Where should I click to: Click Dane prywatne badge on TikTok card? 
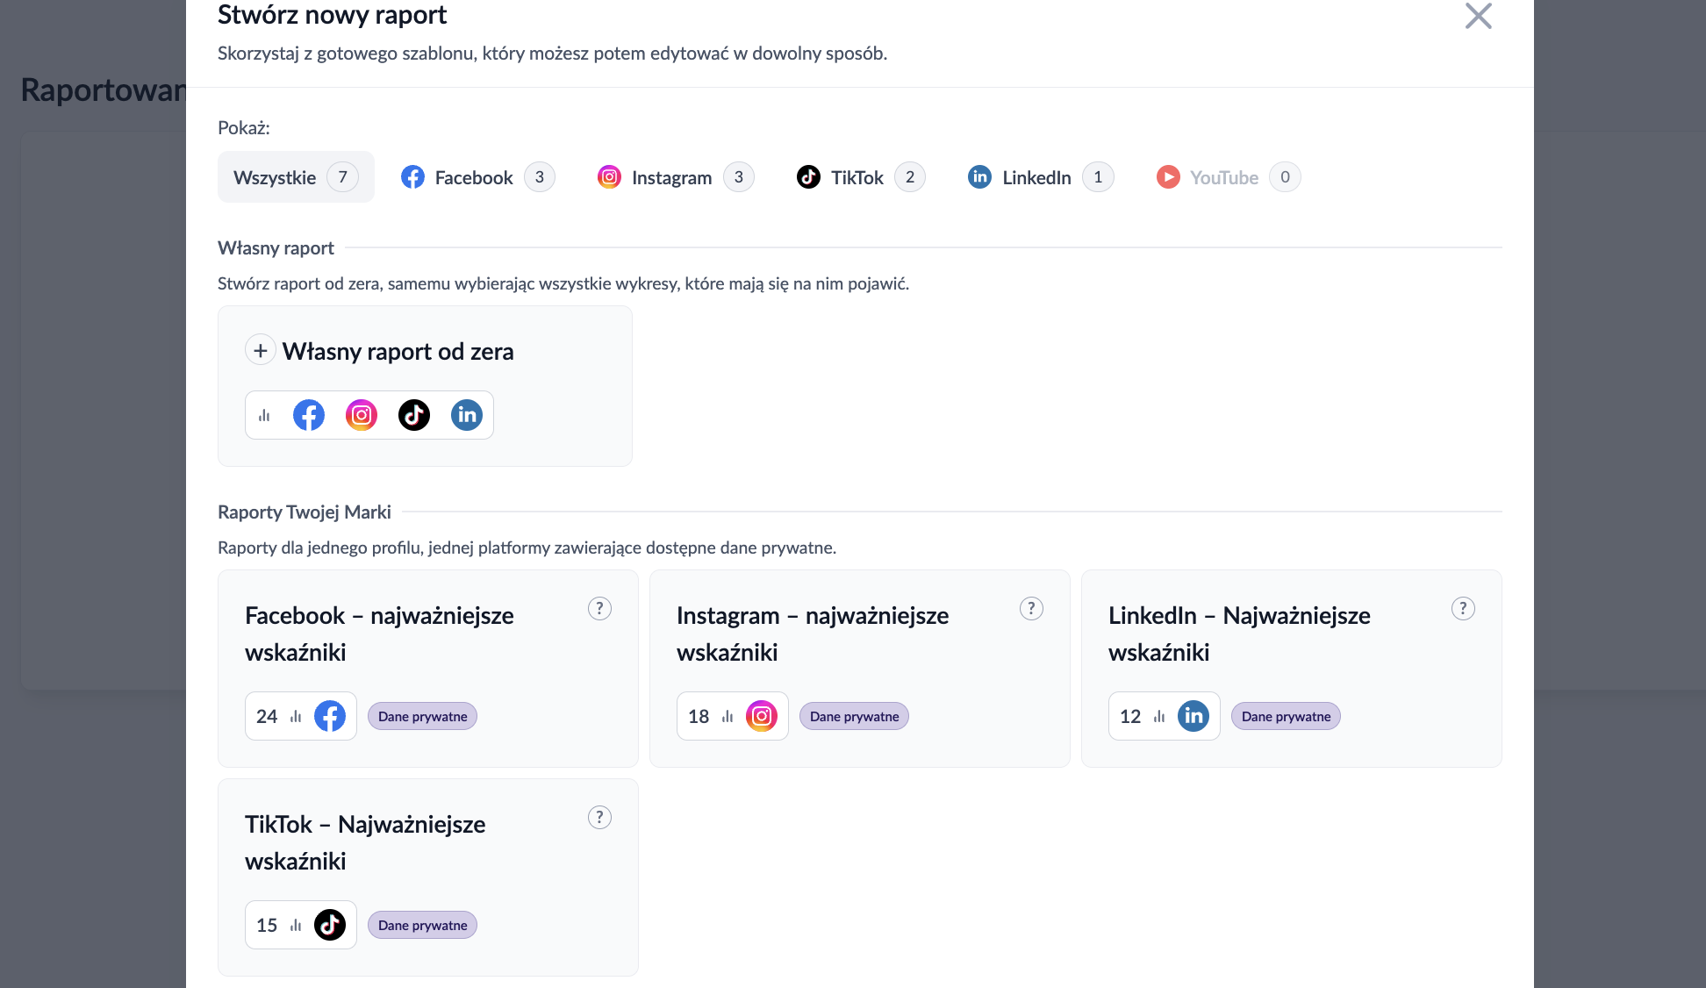tap(422, 925)
